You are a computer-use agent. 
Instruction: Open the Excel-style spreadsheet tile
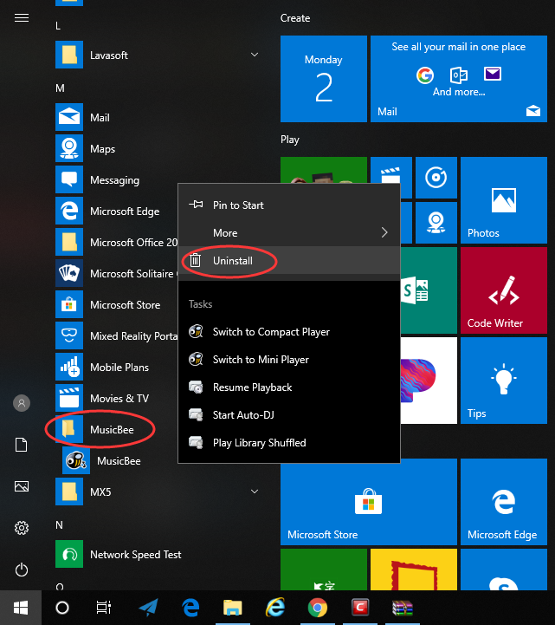coord(429,290)
